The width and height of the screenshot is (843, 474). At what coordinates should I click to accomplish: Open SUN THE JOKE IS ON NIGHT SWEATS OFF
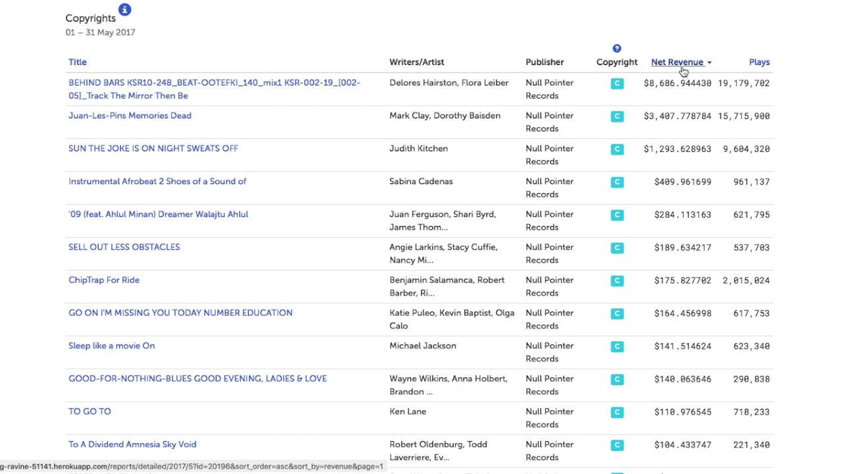point(153,148)
